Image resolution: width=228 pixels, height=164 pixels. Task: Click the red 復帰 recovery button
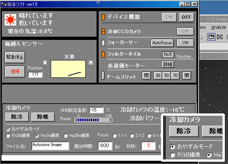(15, 72)
